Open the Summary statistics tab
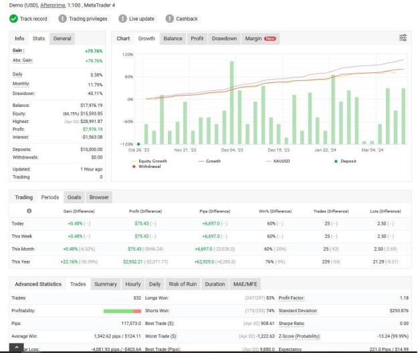 [106, 284]
